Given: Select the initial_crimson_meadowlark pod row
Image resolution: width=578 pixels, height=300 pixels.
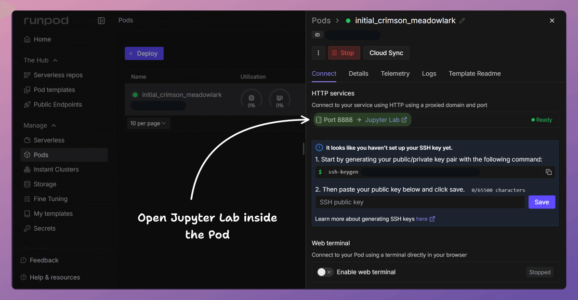Looking at the screenshot, I should (x=215, y=100).
